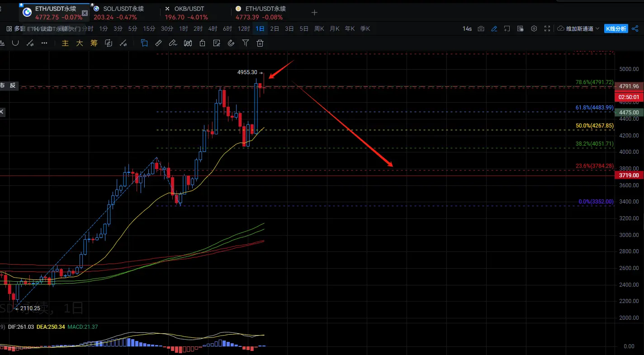Switch to the 月K monthly chart
This screenshot has height=355, width=644.
click(x=335, y=28)
